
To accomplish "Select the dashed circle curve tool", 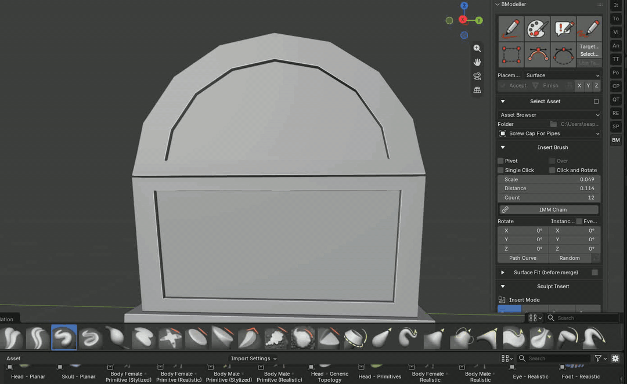I will (563, 55).
